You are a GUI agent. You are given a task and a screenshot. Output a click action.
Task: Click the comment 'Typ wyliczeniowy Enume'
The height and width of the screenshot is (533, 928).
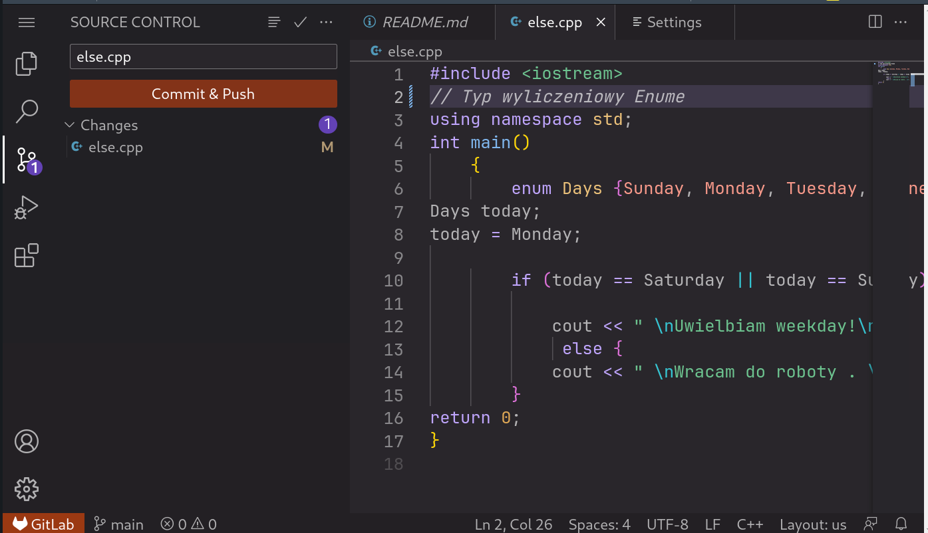[573, 97]
